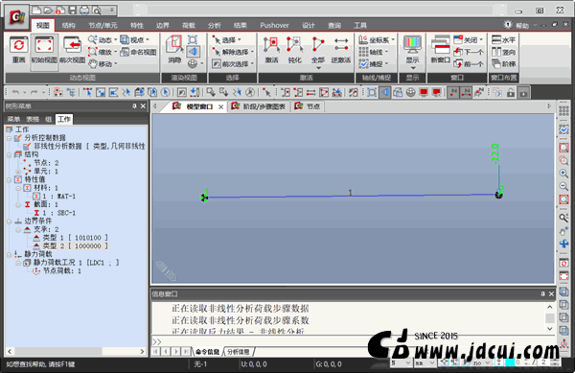
Task: Select the 初始视图 initial view icon
Action: tap(44, 50)
